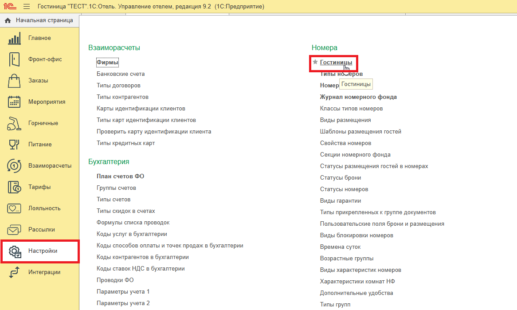Open Типы кредитных карт

(125, 143)
